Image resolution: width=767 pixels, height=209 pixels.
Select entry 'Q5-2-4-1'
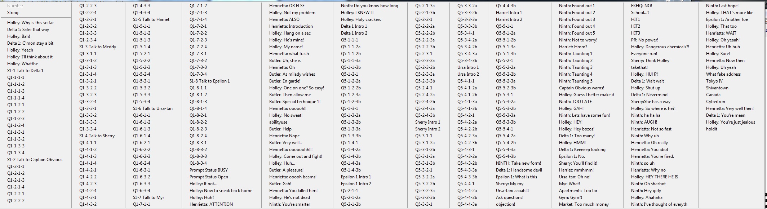(x=424, y=88)
